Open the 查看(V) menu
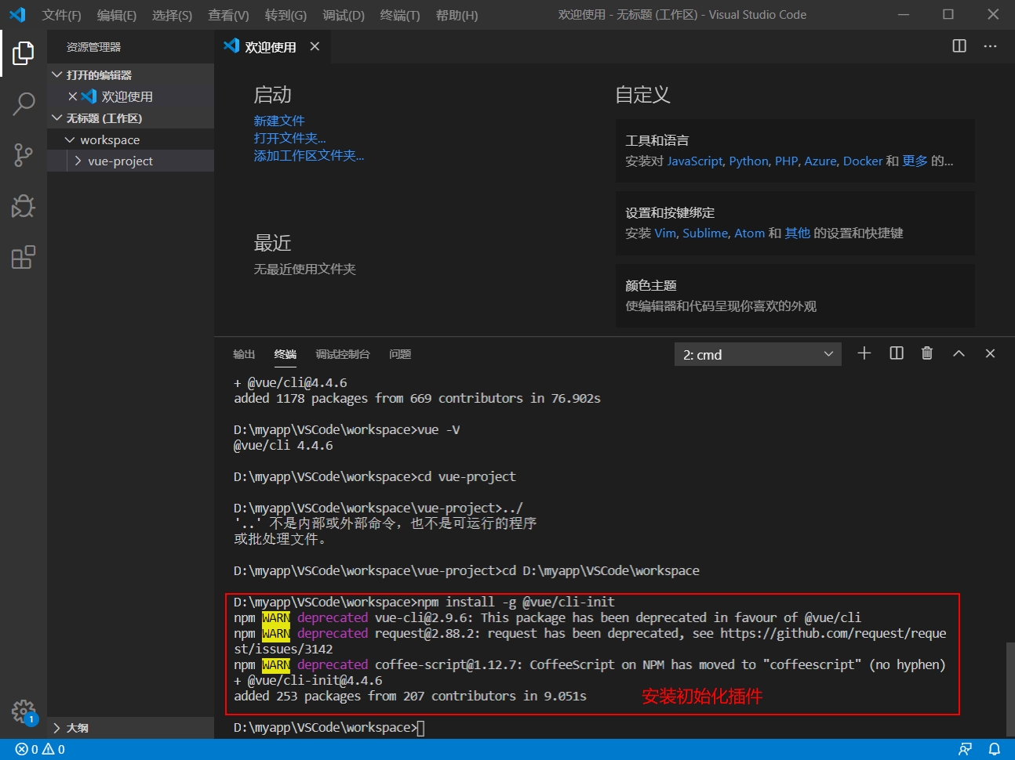 [x=228, y=15]
